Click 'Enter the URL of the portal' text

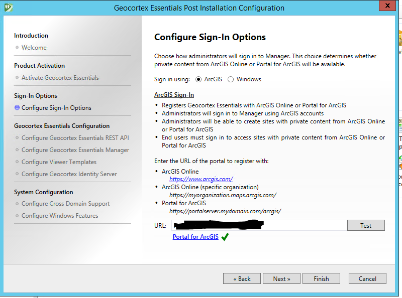point(212,161)
